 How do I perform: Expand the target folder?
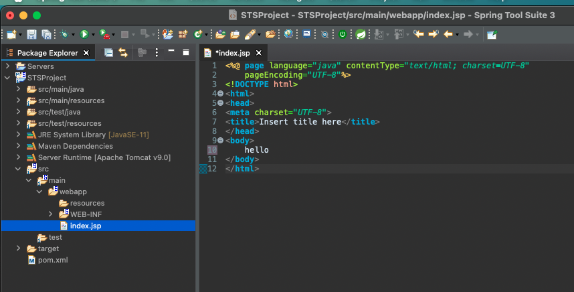click(18, 248)
